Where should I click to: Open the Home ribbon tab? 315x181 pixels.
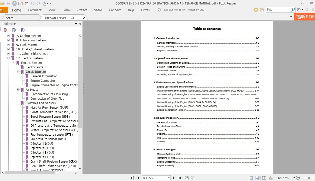16,10
